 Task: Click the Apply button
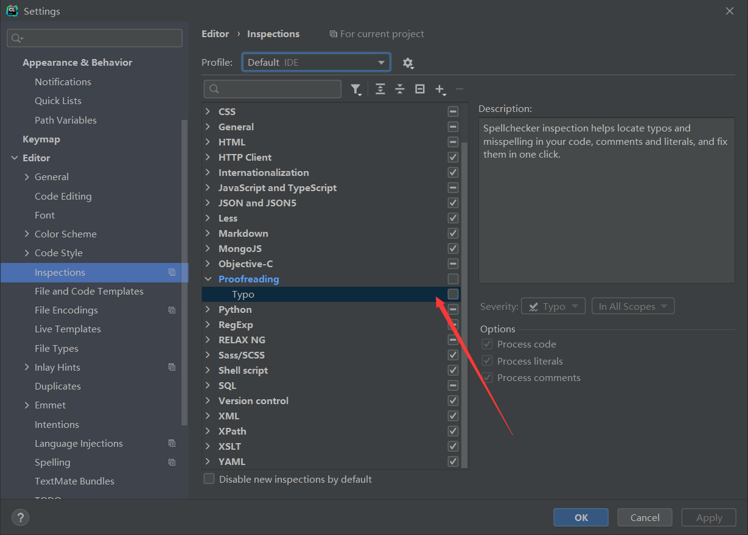pos(708,517)
